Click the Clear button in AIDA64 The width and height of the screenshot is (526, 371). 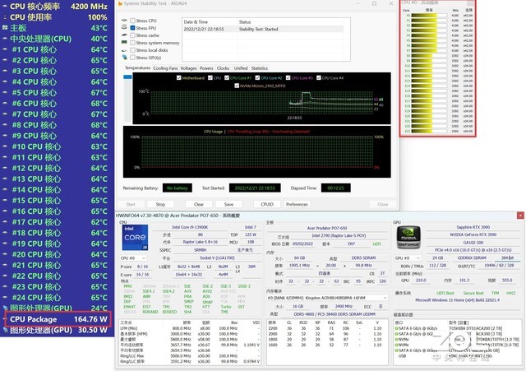(x=199, y=204)
